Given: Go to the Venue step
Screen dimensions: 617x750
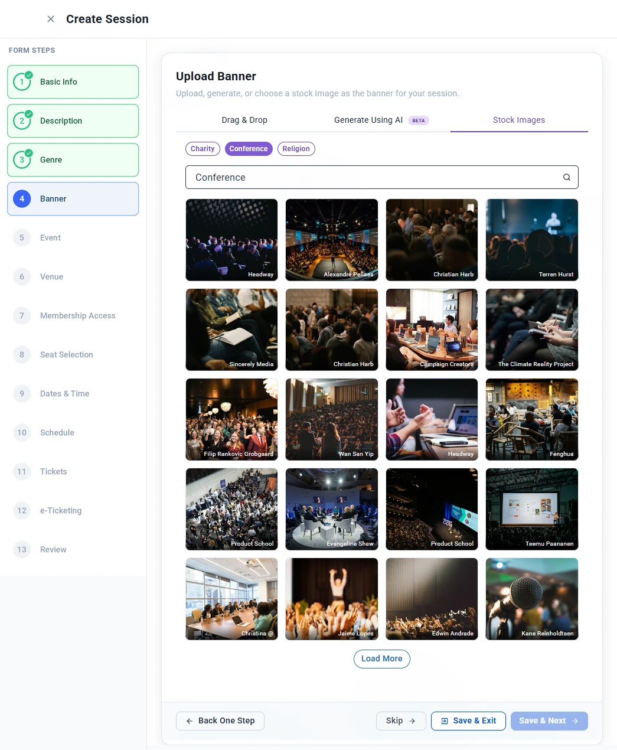Looking at the screenshot, I should (x=73, y=277).
